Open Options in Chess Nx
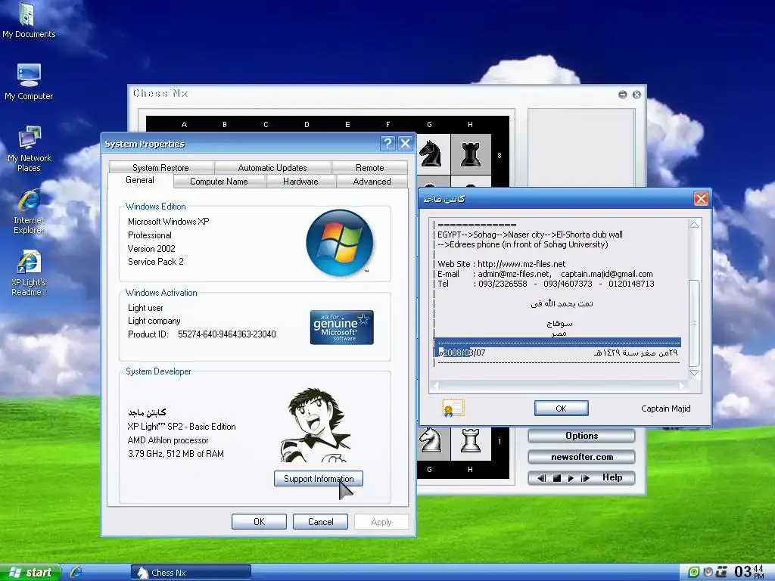The height and width of the screenshot is (581, 775). [581, 436]
